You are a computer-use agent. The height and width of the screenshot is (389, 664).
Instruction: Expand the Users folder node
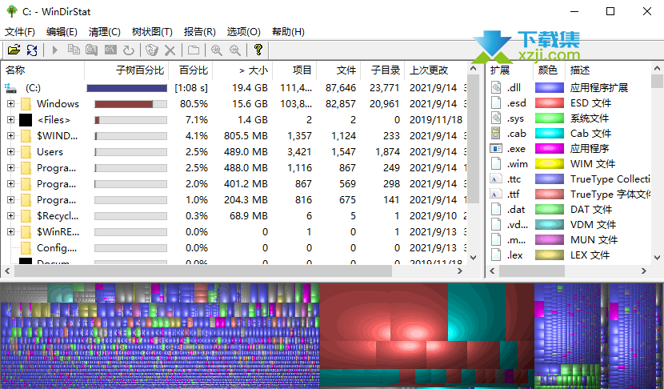pos(10,151)
